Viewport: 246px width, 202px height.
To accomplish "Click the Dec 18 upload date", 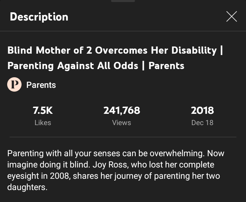I will point(202,123).
